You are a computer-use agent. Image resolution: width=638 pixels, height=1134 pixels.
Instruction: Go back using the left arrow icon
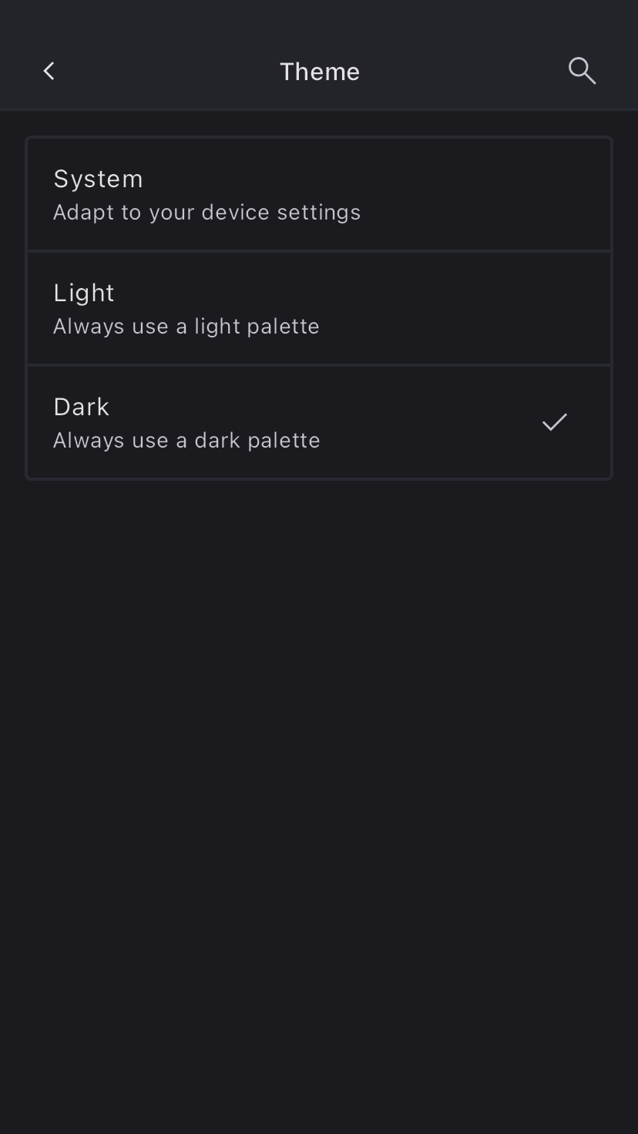(x=49, y=71)
